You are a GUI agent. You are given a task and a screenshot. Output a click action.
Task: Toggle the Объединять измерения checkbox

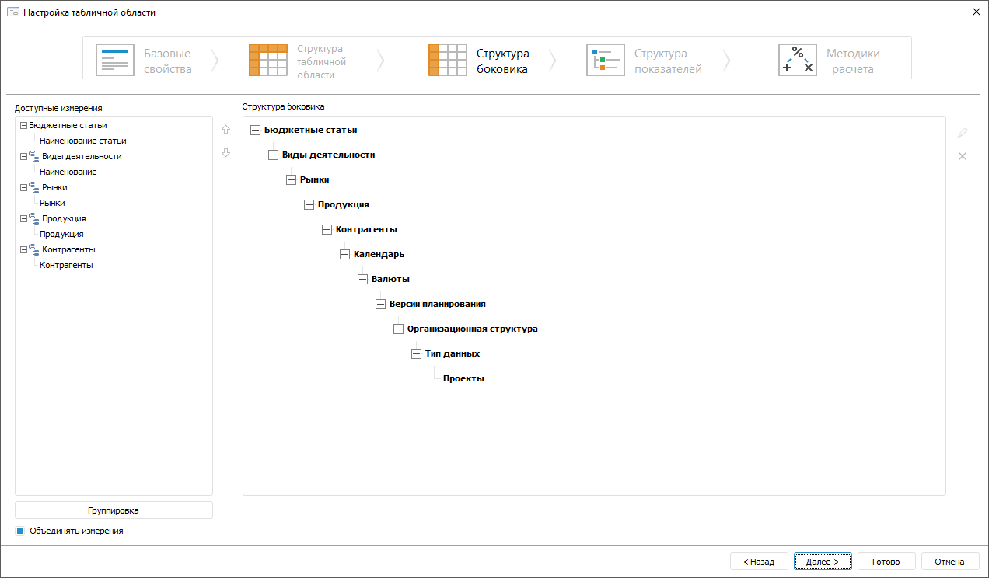[x=20, y=531]
